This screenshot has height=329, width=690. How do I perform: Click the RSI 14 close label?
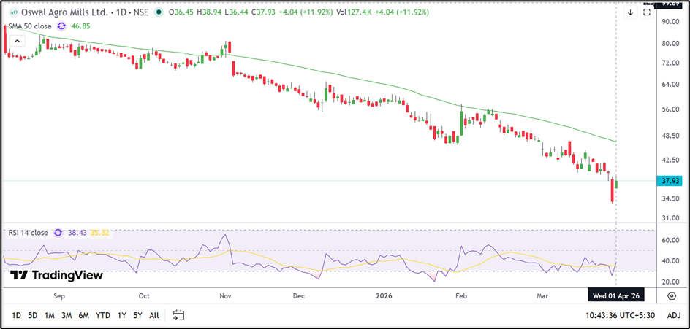point(27,233)
